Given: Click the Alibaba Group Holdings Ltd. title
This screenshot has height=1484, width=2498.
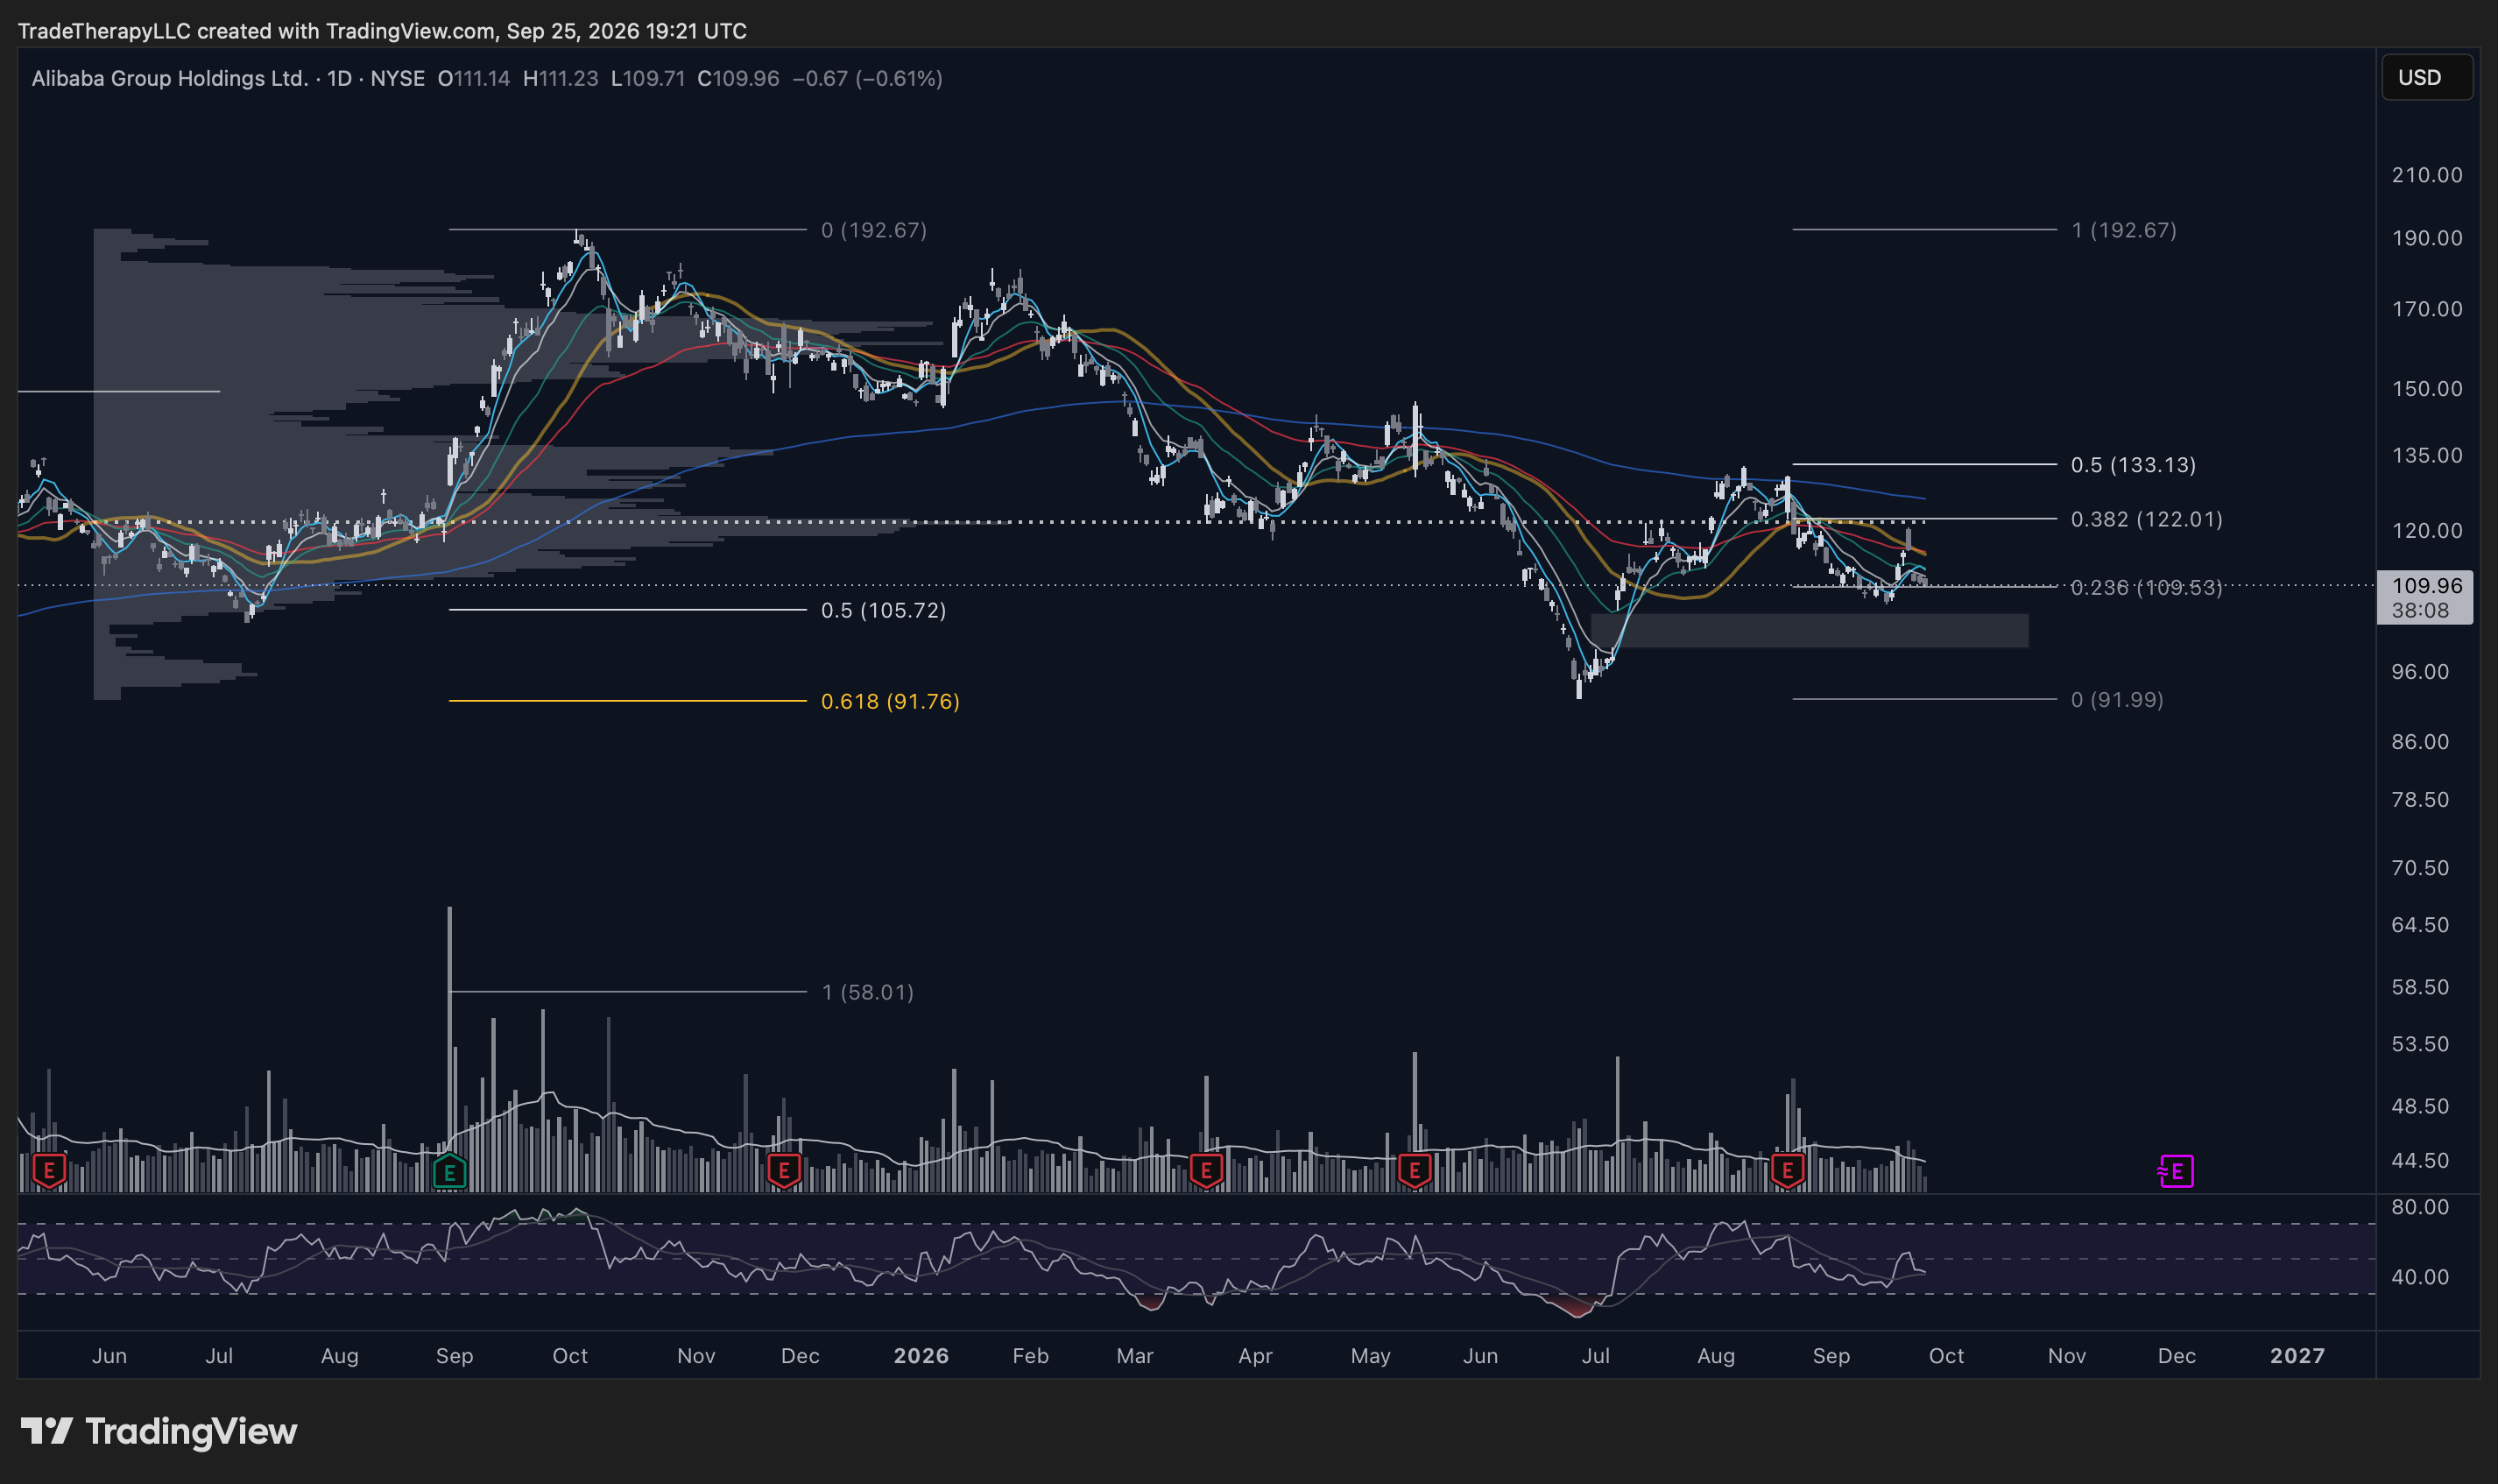Looking at the screenshot, I should point(169,78).
